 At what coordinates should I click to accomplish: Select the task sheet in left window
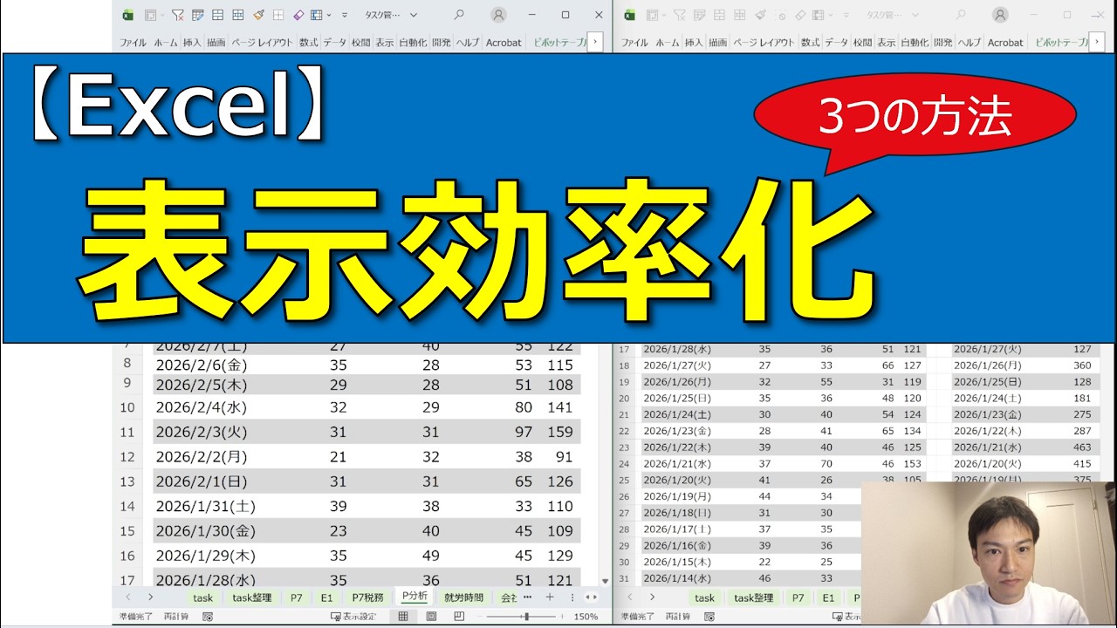point(202,597)
